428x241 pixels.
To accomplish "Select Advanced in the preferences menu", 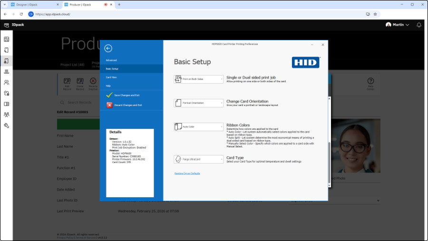I will (x=111, y=60).
